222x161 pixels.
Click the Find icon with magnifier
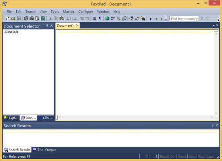pyautogui.click(x=131, y=19)
